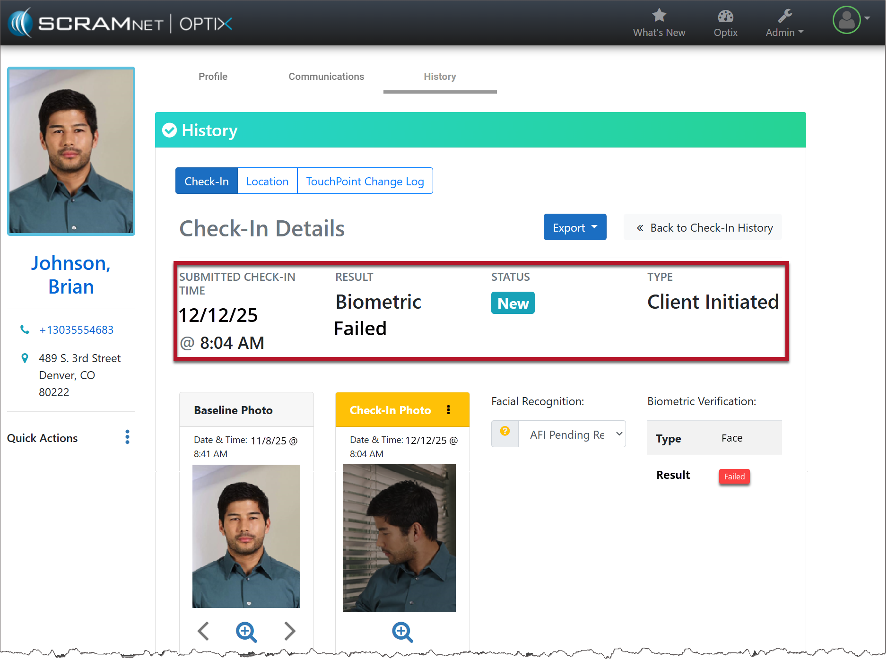Select the Check-In history view
This screenshot has height=668, width=887.
point(207,182)
